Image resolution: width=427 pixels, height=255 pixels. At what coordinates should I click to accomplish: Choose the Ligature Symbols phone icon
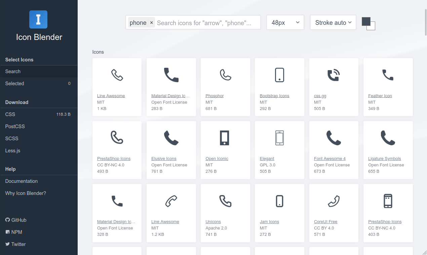[x=388, y=138]
